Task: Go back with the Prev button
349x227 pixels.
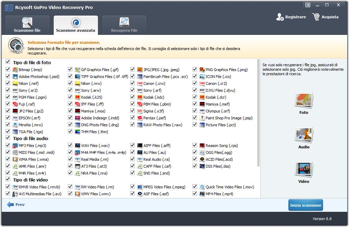Action: [x=16, y=205]
